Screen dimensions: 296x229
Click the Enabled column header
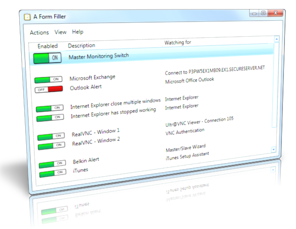(x=47, y=46)
